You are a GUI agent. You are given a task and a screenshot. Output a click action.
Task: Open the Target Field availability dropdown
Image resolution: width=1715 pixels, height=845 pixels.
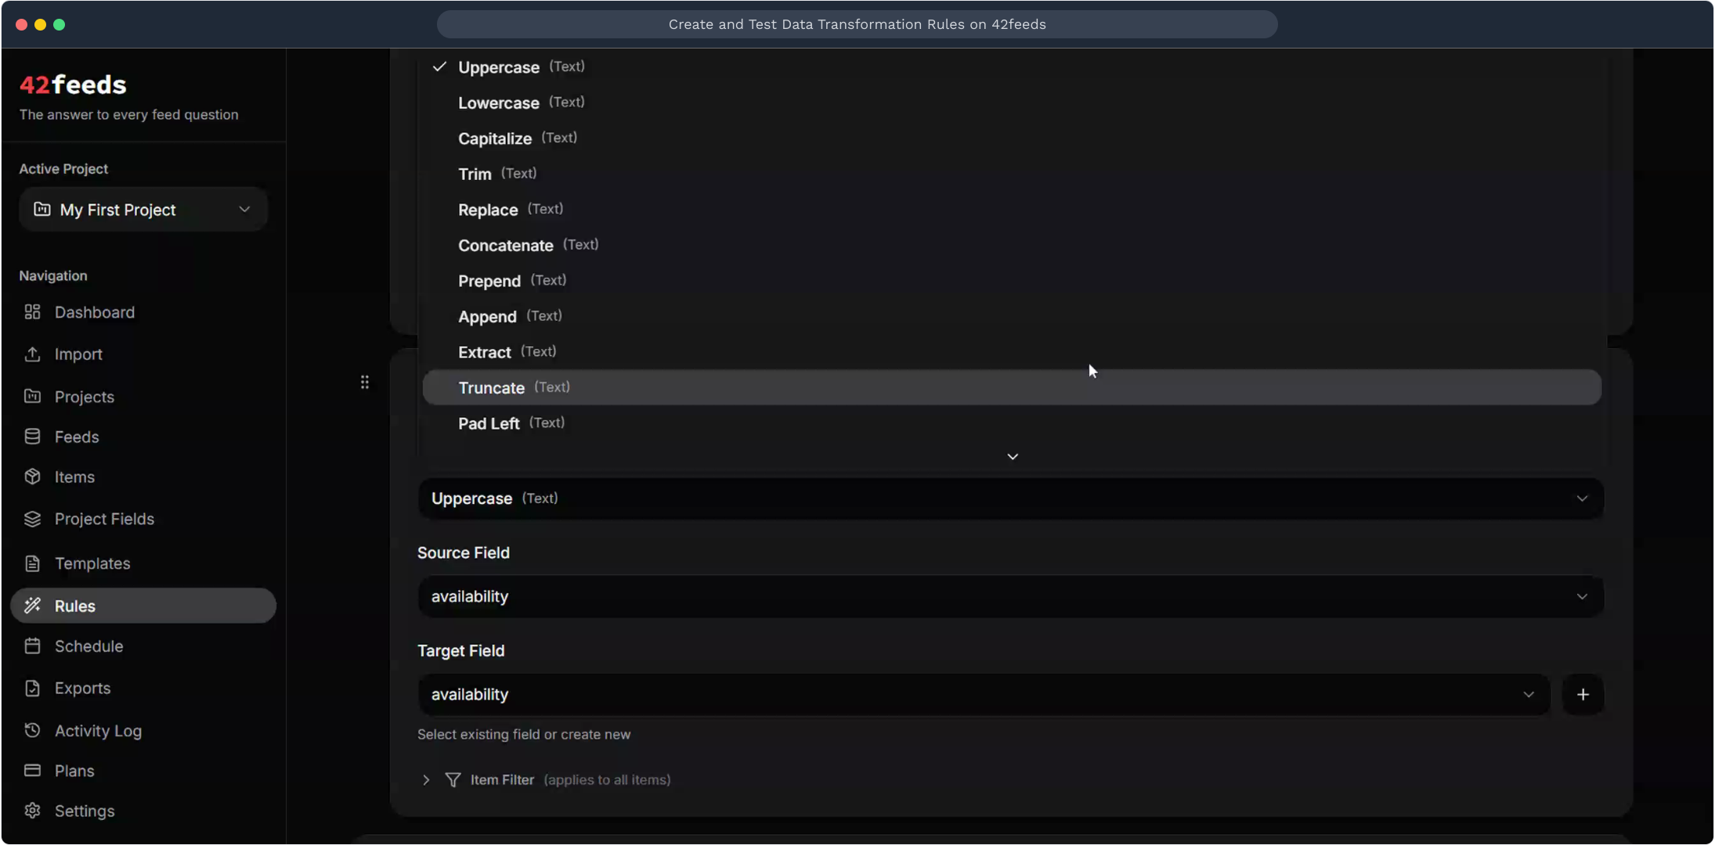coord(984,695)
